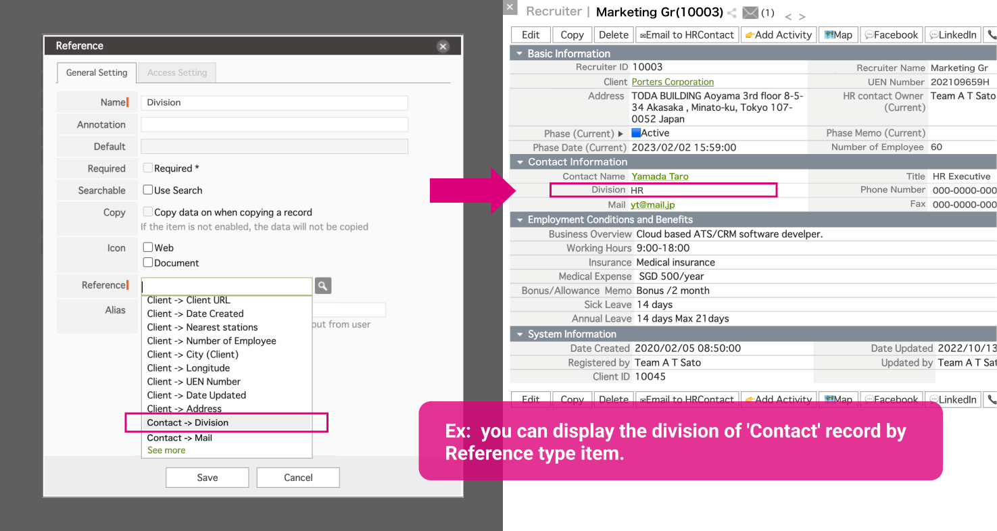This screenshot has width=997, height=531.
Task: Collapse the Basic Information section
Action: pyautogui.click(x=519, y=53)
